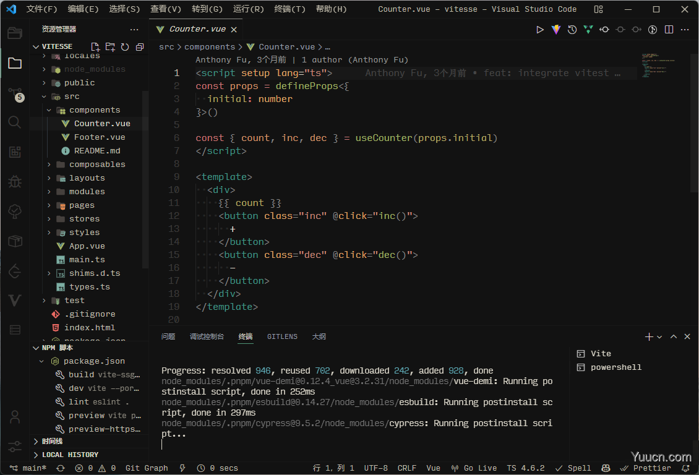Click the green Vue split icon in editor toolbar
The height and width of the screenshot is (475, 699).
click(x=588, y=30)
